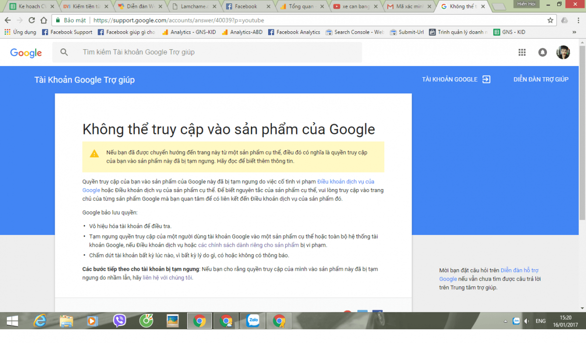
Task: Open the GNS - KID sheets bookmark
Action: point(509,32)
